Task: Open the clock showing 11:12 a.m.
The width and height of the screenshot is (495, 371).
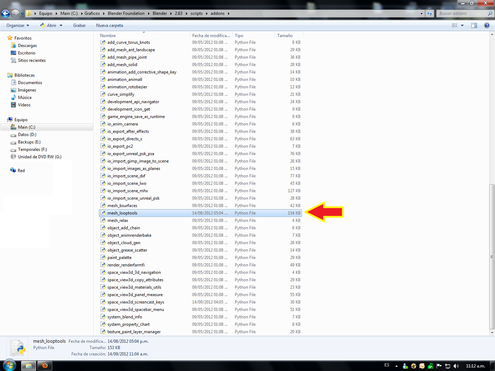Action: [475, 366]
